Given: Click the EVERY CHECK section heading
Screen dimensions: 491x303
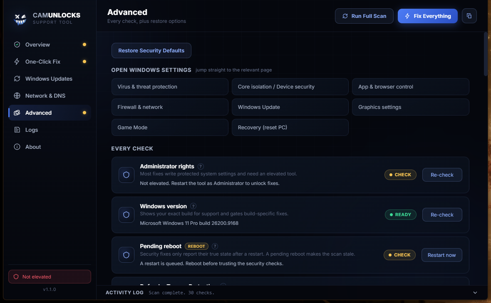Looking at the screenshot, I should 132,148.
